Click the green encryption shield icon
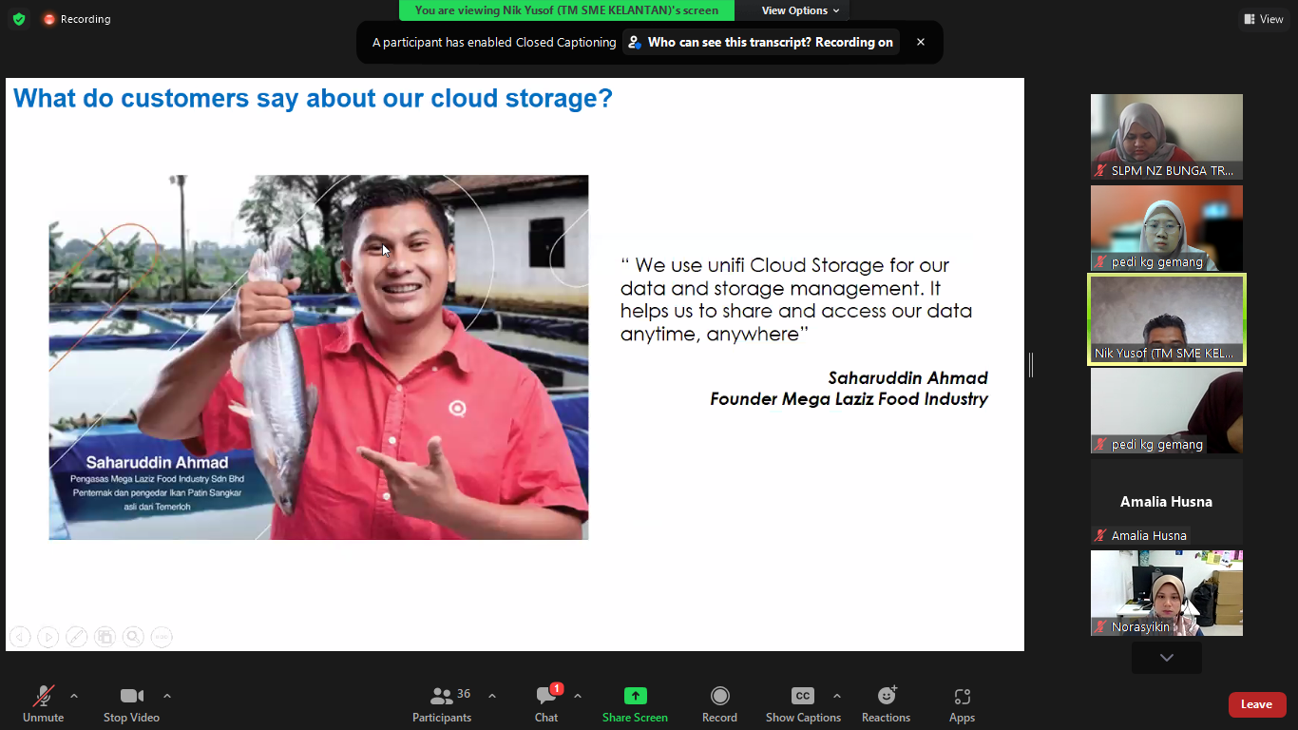1298x730 pixels. coord(19,19)
